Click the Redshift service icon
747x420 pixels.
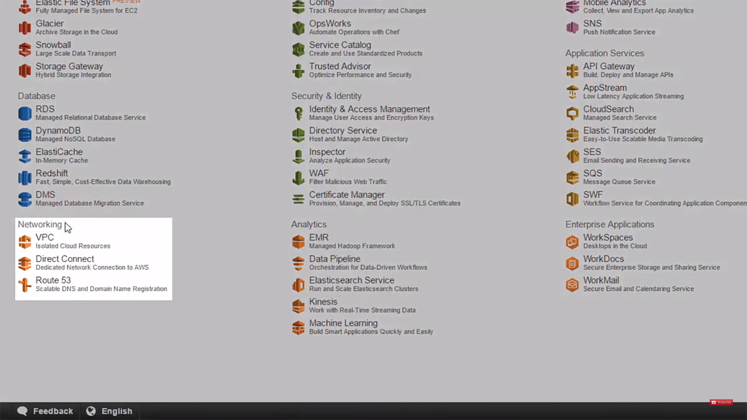point(25,178)
